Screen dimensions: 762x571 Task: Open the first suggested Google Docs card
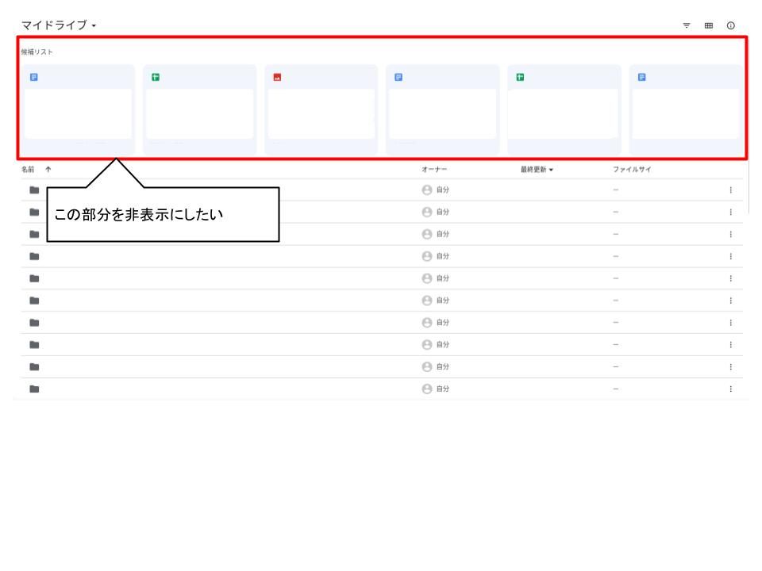[x=78, y=109]
